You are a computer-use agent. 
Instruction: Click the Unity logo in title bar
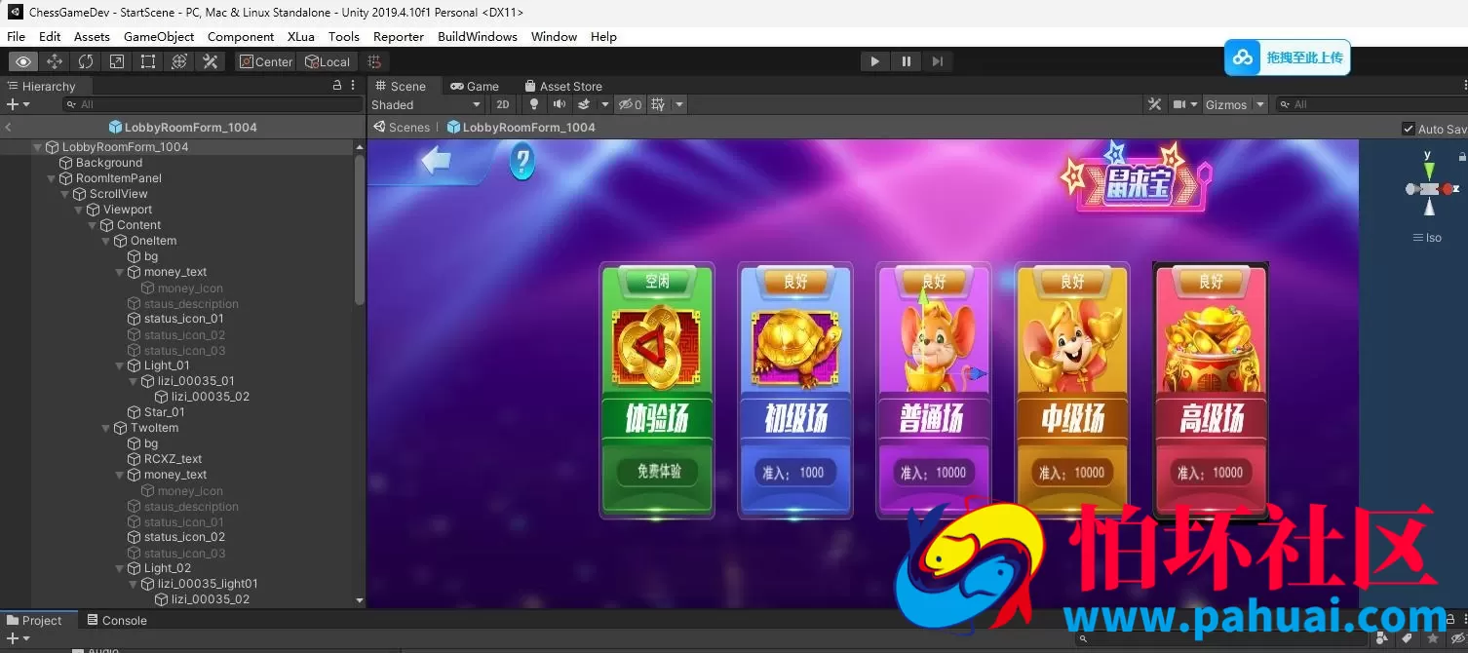(15, 13)
